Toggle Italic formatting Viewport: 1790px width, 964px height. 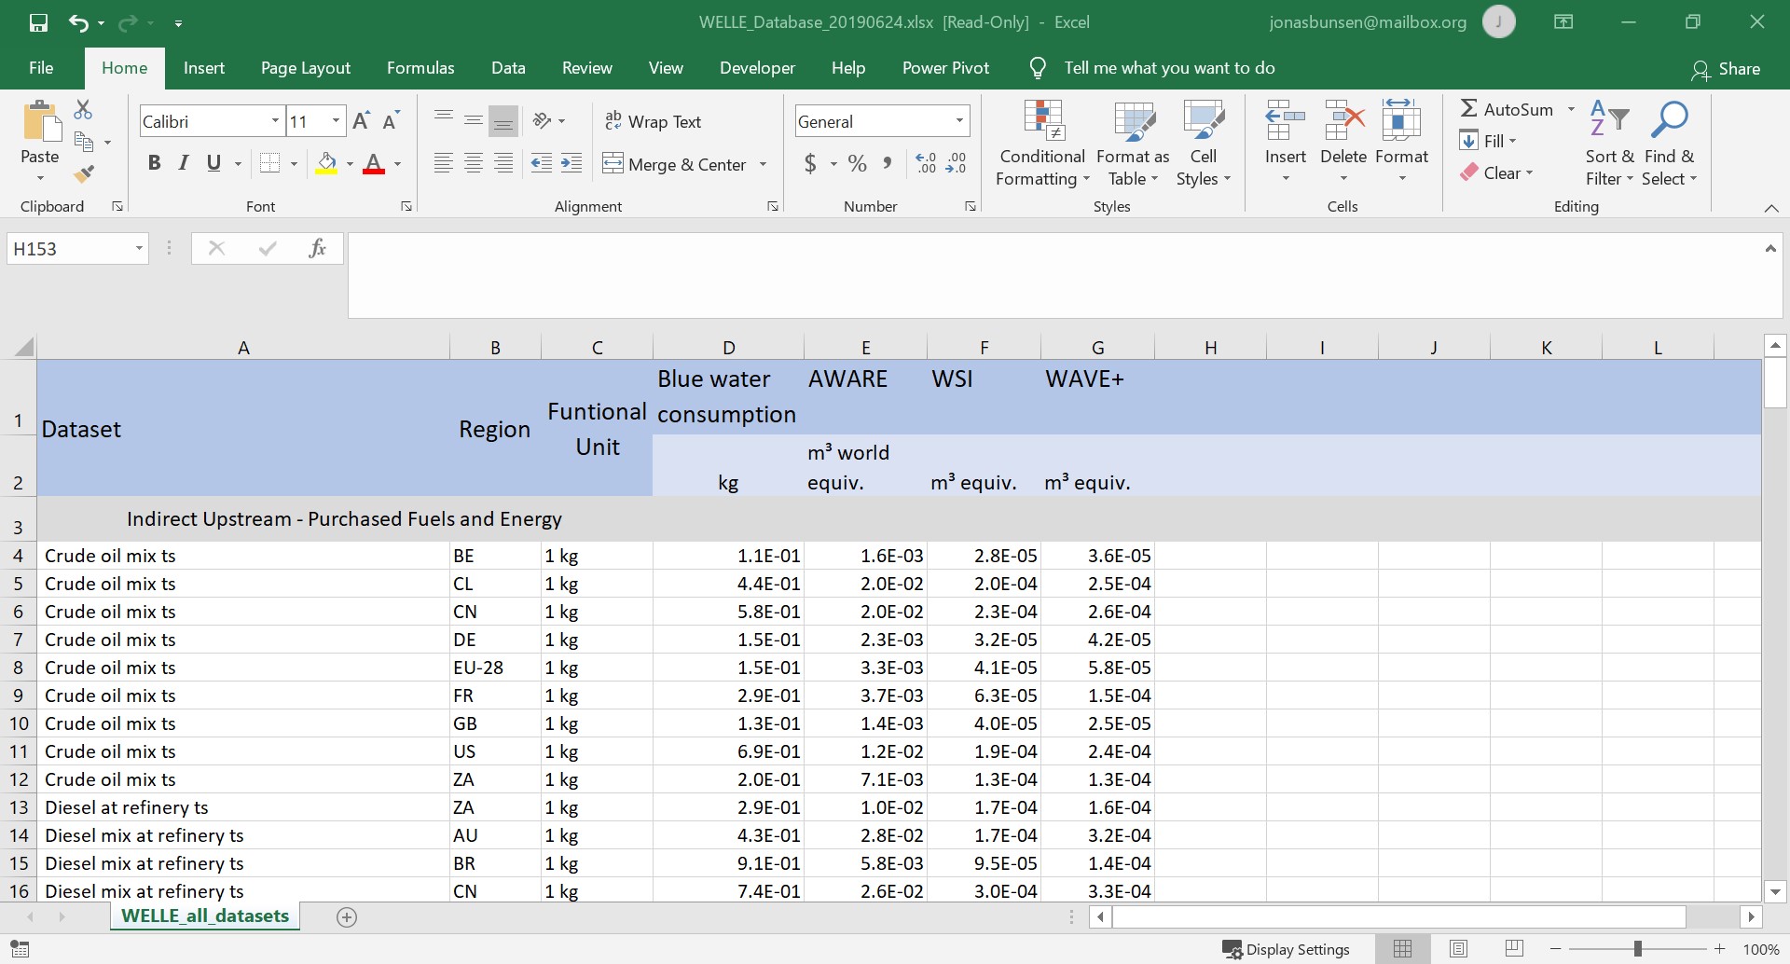click(184, 164)
